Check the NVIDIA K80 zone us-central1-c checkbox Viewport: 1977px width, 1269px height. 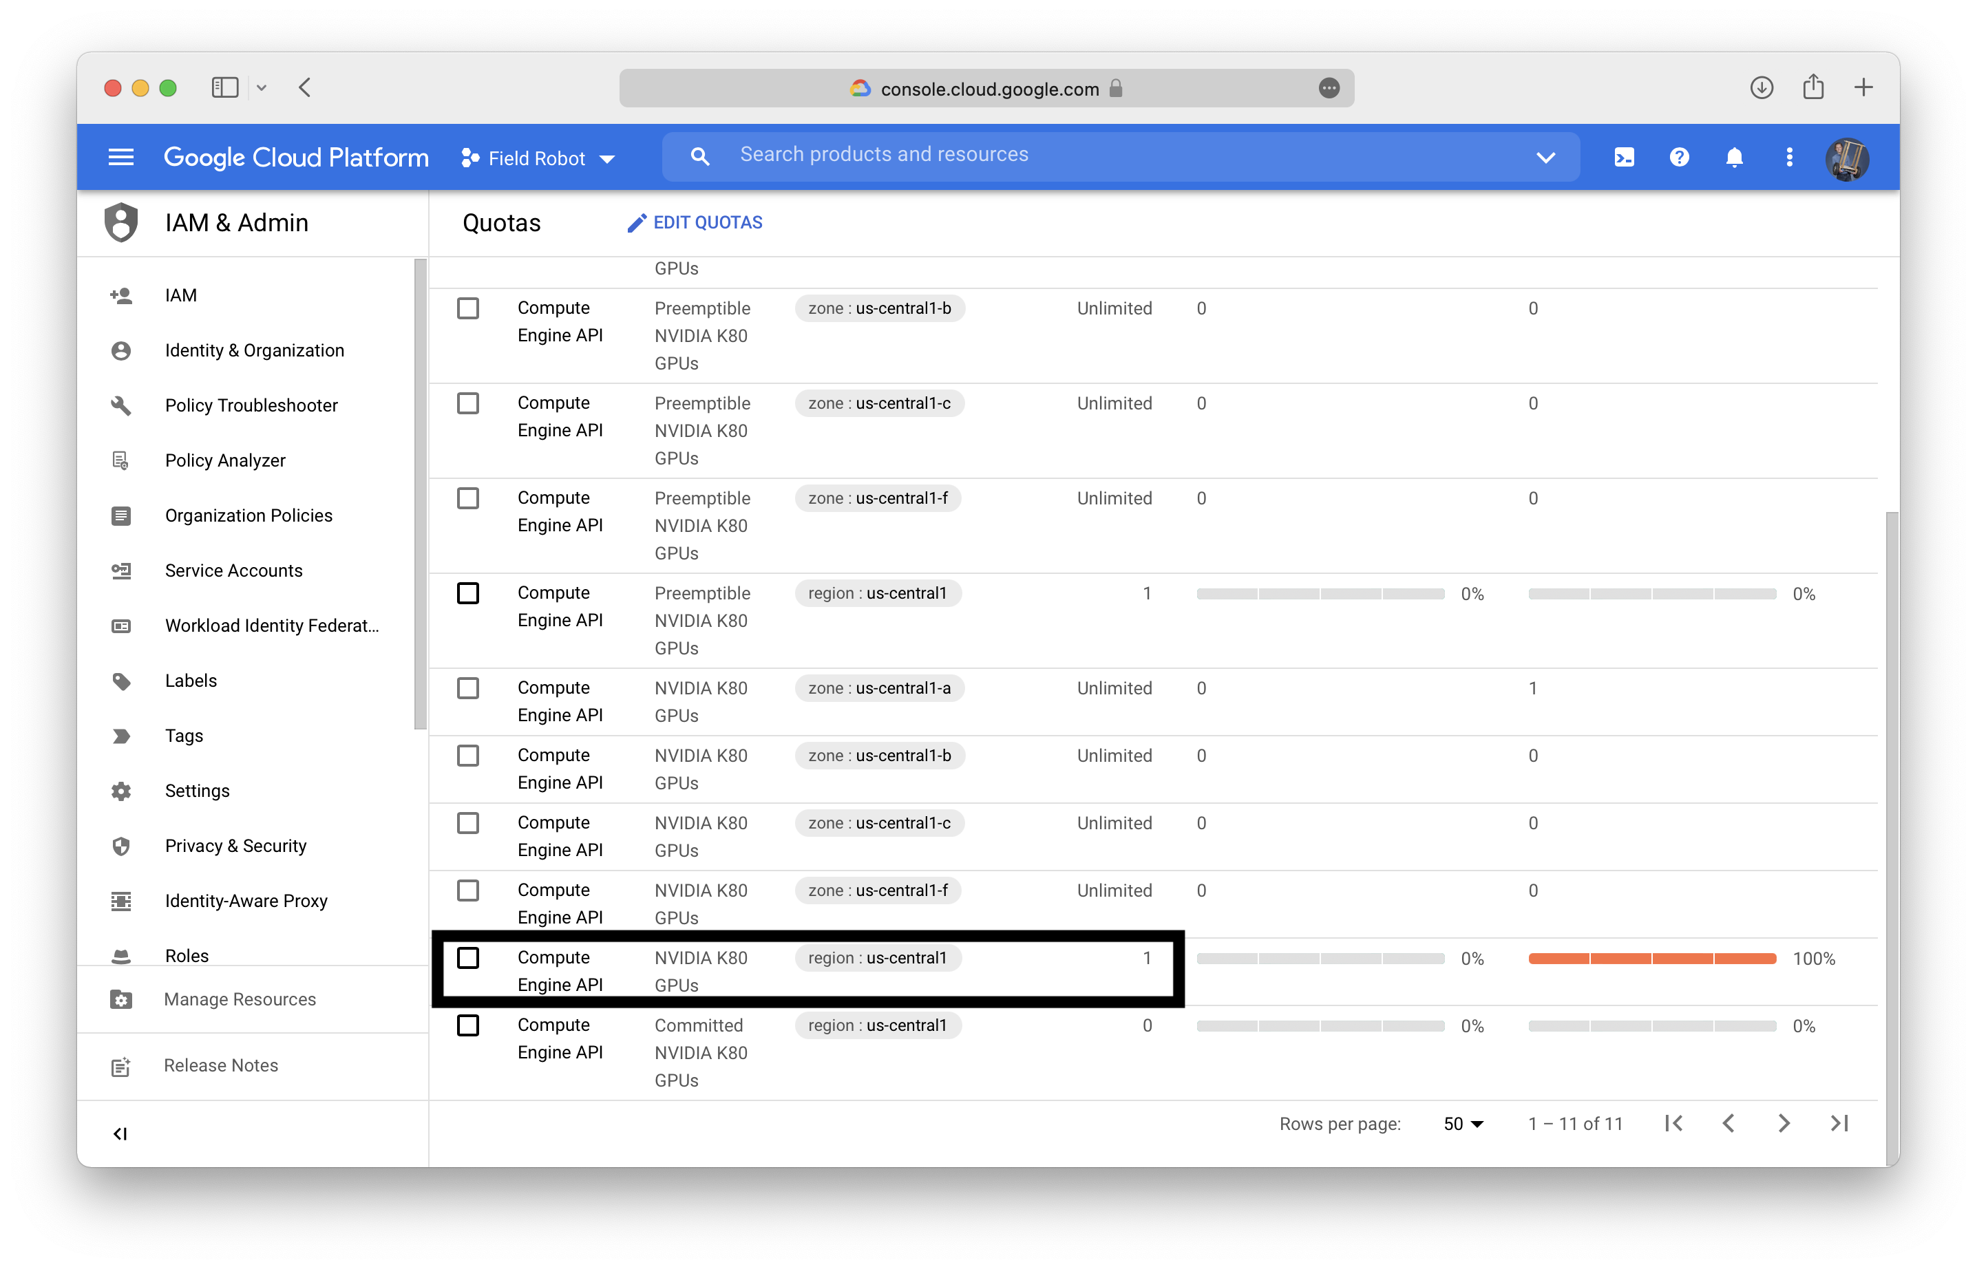click(x=468, y=822)
